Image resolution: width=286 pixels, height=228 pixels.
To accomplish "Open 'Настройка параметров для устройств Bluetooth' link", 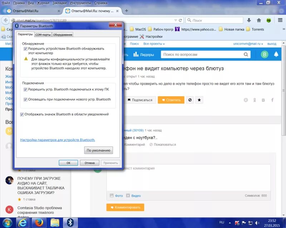I will pyautogui.click(x=58, y=140).
